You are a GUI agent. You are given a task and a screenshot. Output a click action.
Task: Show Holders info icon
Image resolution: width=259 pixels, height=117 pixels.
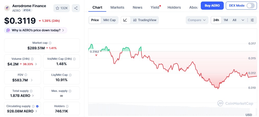tap(67, 106)
